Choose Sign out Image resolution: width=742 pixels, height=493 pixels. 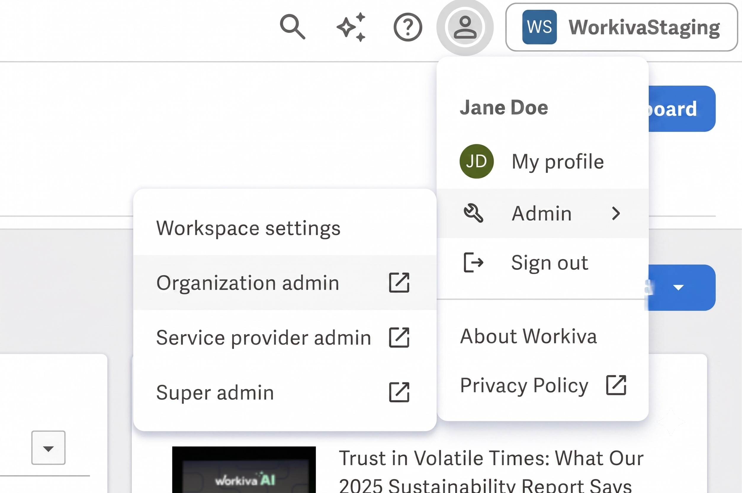point(542,262)
